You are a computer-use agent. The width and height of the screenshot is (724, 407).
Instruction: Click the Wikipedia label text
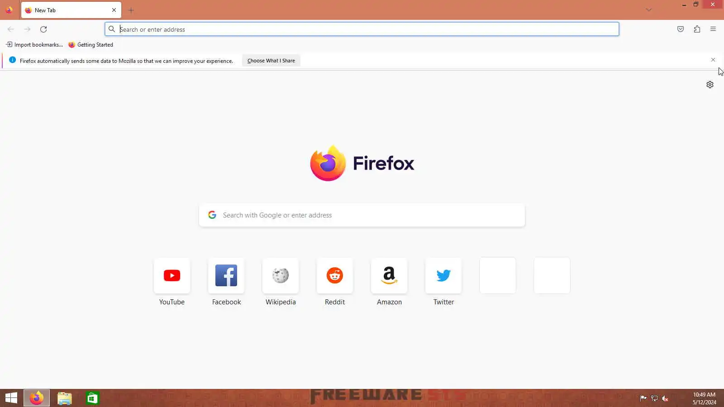(x=281, y=302)
